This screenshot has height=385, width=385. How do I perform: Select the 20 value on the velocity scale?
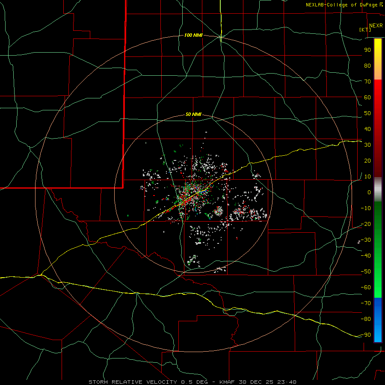[x=367, y=161]
